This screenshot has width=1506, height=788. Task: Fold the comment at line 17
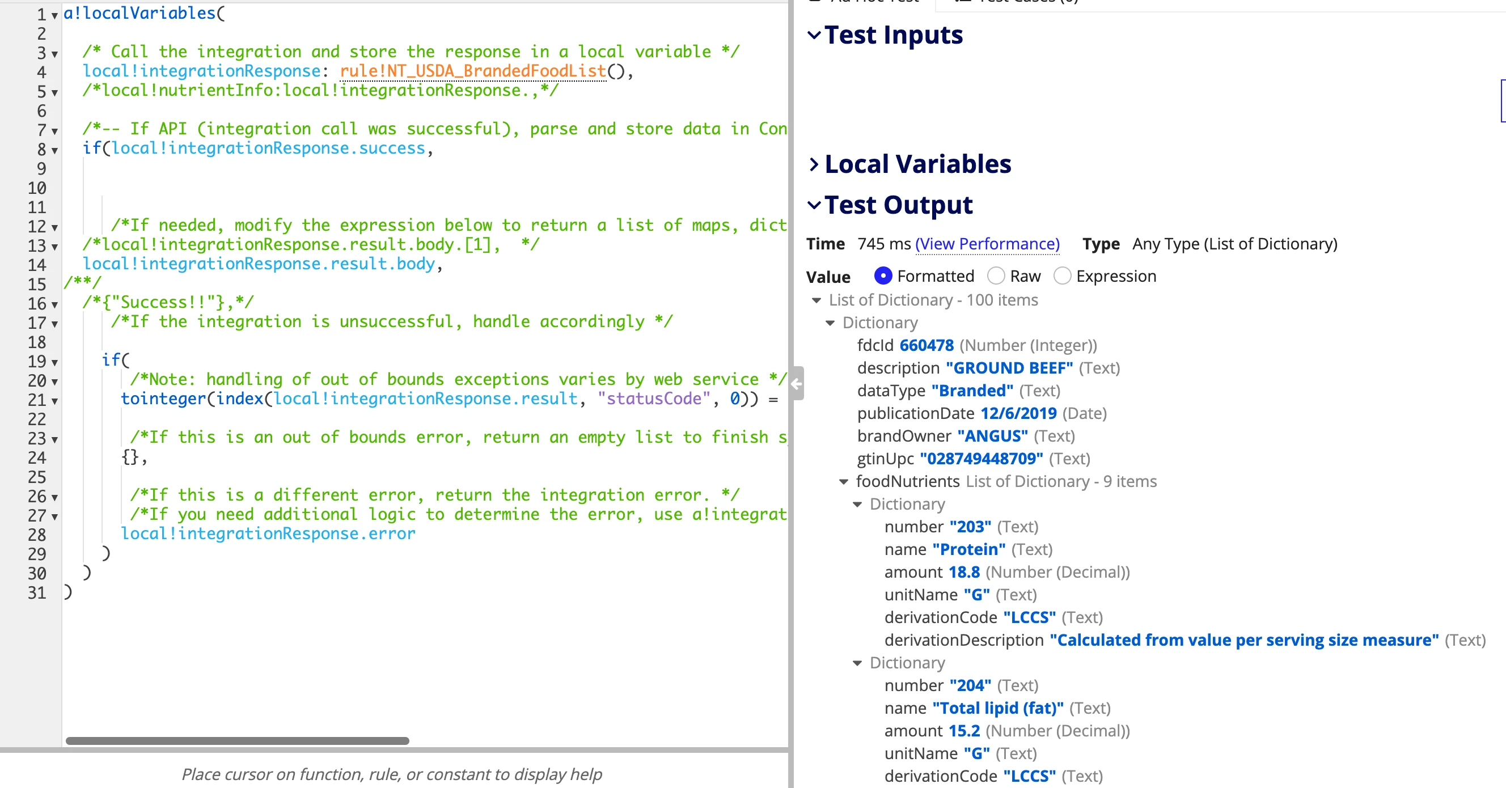tap(54, 324)
